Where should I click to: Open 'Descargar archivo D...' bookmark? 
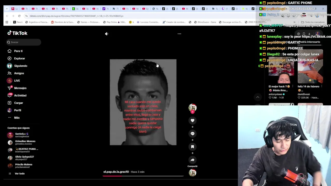coord(230,22)
